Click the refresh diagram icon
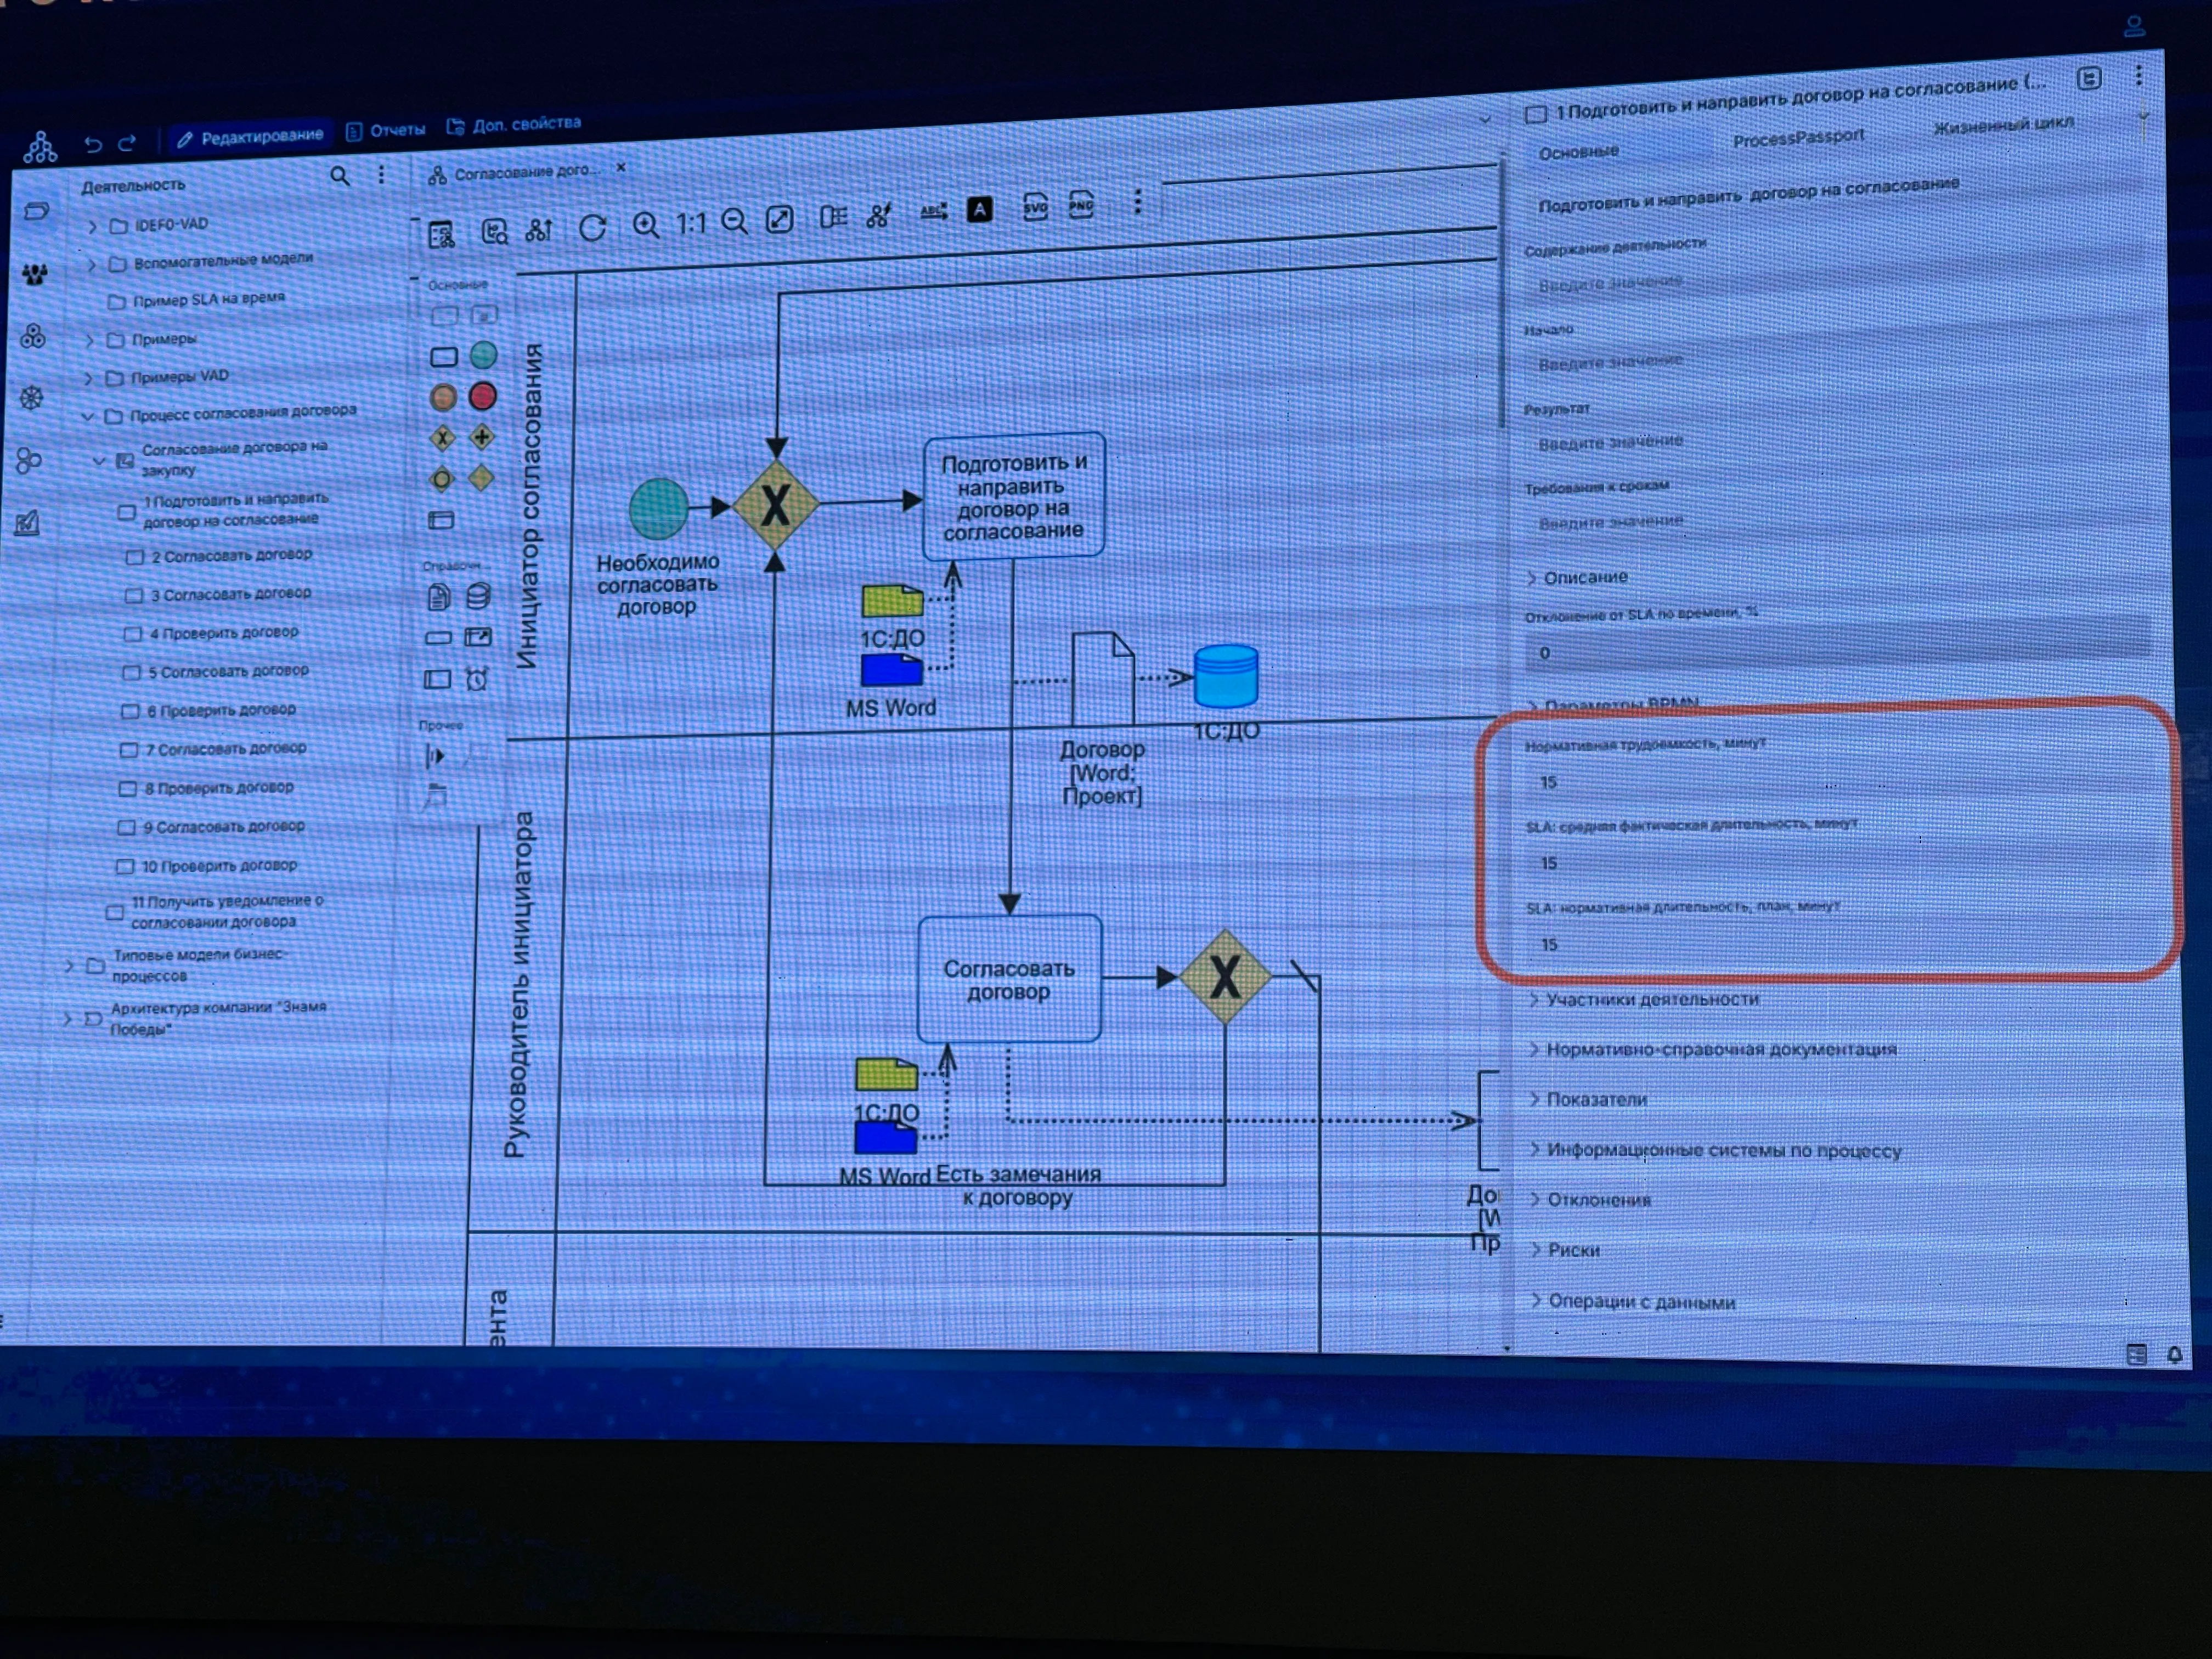This screenshot has width=2212, height=1659. click(x=593, y=228)
